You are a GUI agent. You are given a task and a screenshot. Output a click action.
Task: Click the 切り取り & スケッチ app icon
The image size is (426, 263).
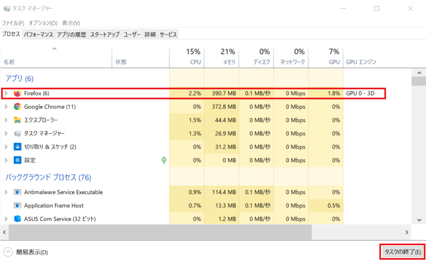(x=17, y=146)
